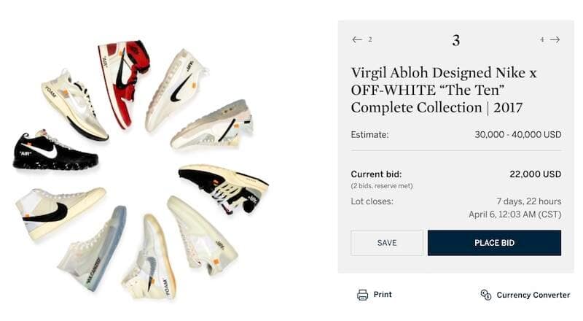Viewport: 583px width, 321px height.
Task: Open the Print link text
Action: coord(383,295)
